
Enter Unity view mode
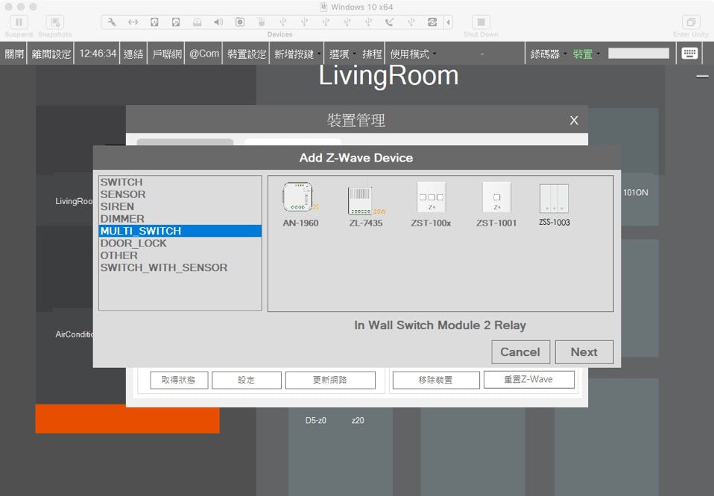tap(691, 22)
